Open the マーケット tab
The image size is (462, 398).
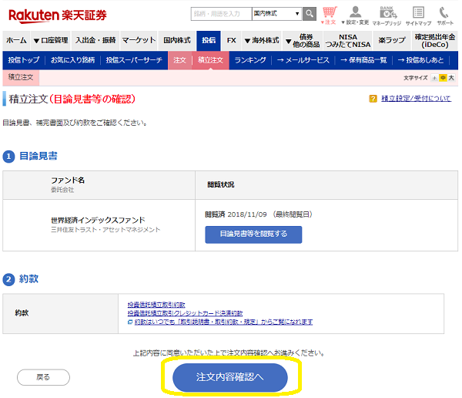click(139, 40)
